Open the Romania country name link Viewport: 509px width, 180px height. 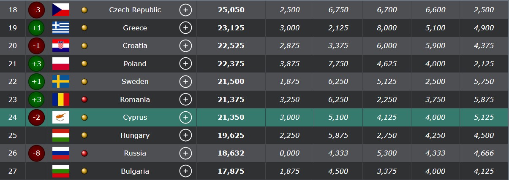135,99
